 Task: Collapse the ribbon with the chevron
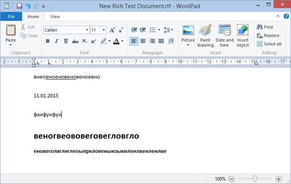tap(278, 16)
